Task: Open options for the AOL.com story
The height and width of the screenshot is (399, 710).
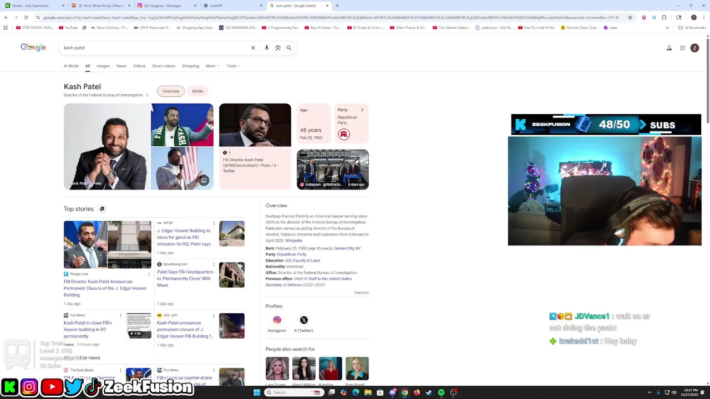Action: pyautogui.click(x=214, y=315)
